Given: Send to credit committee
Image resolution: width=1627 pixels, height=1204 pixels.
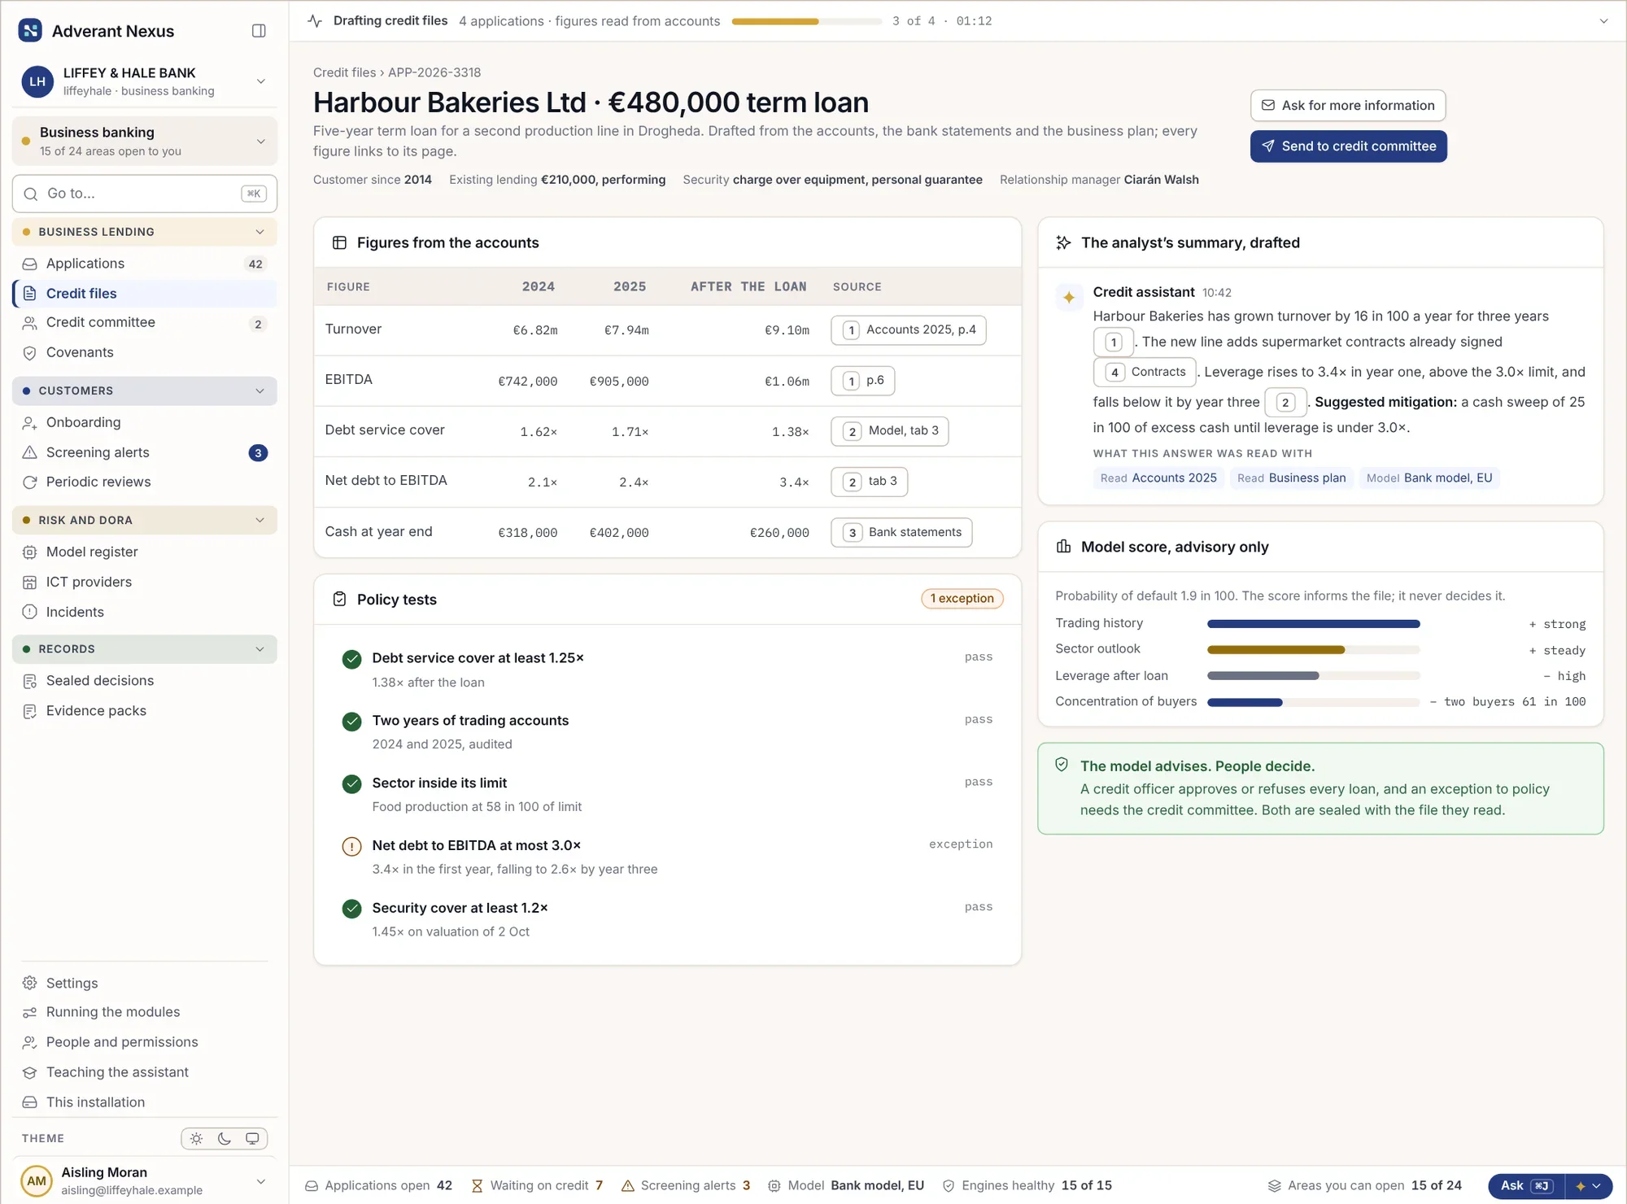Looking at the screenshot, I should pyautogui.click(x=1349, y=146).
